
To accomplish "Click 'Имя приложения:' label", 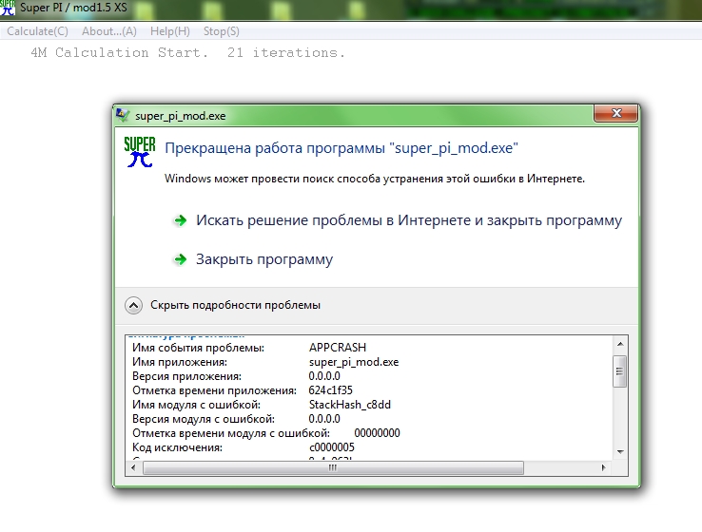I will 180,362.
